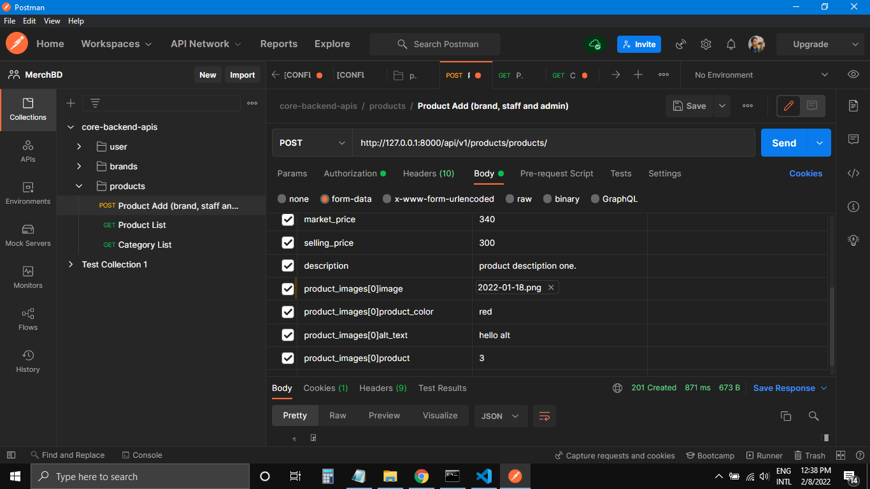The image size is (870, 489).
Task: Select the form-data body type radio
Action: click(x=325, y=199)
